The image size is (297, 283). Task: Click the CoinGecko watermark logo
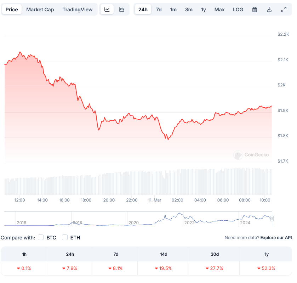pyautogui.click(x=251, y=155)
